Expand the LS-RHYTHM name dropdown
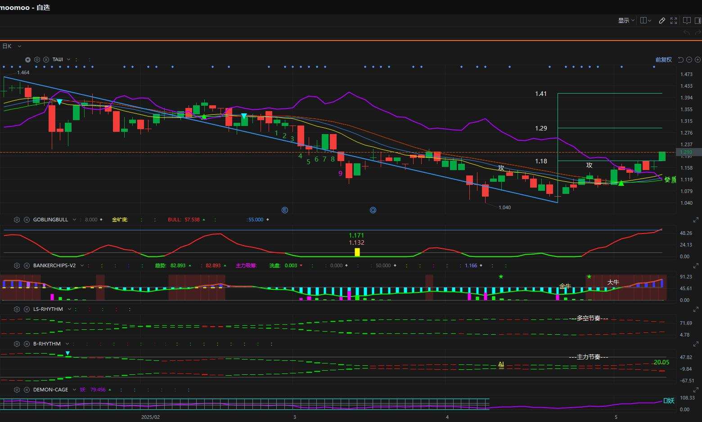The width and height of the screenshot is (702, 422). click(x=69, y=309)
